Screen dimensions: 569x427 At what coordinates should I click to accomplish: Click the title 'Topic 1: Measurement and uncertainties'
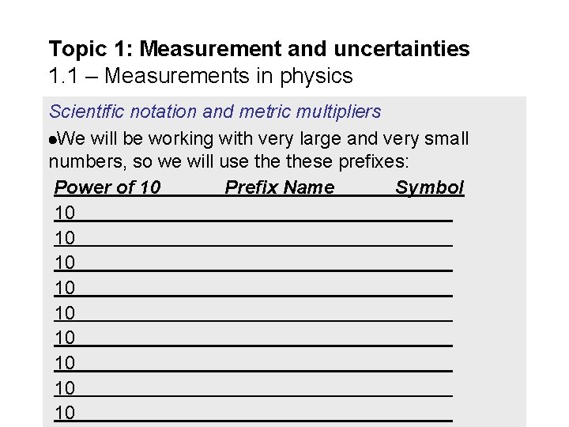pos(259,49)
